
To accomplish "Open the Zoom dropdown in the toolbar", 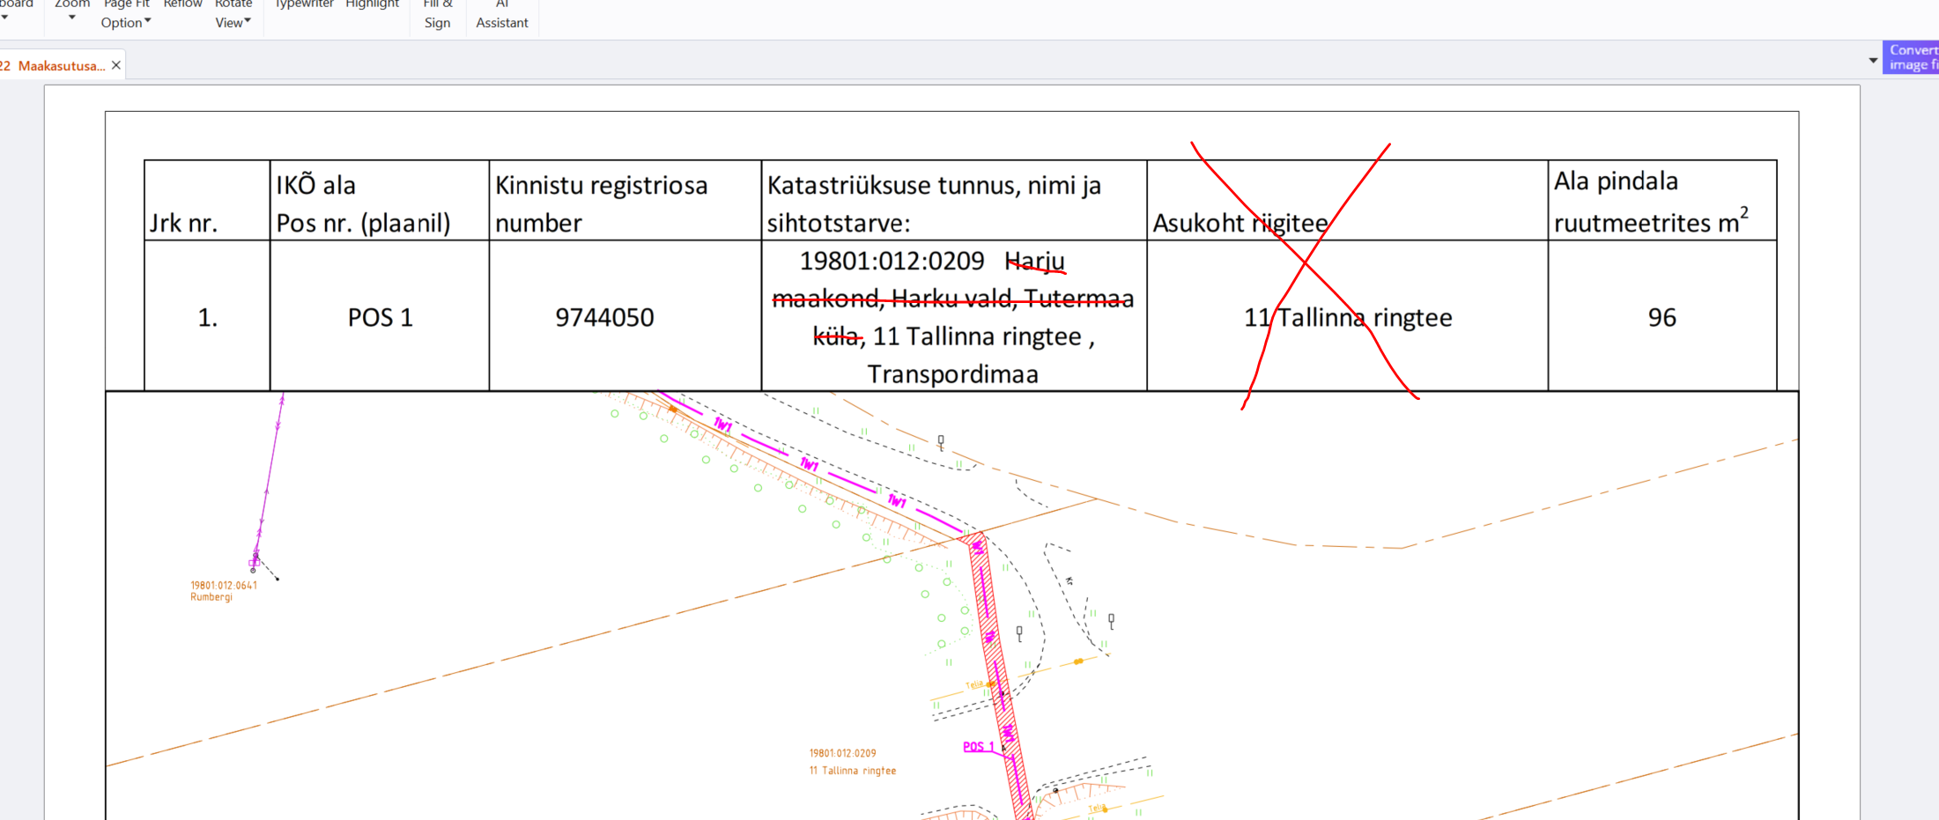I will [x=71, y=11].
